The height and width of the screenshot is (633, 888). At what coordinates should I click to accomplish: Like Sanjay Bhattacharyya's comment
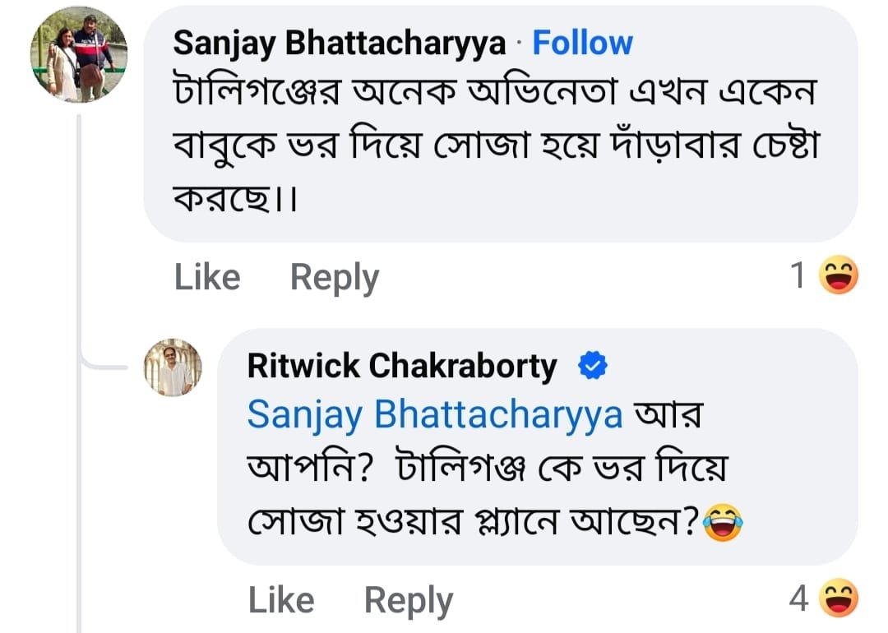pos(207,277)
